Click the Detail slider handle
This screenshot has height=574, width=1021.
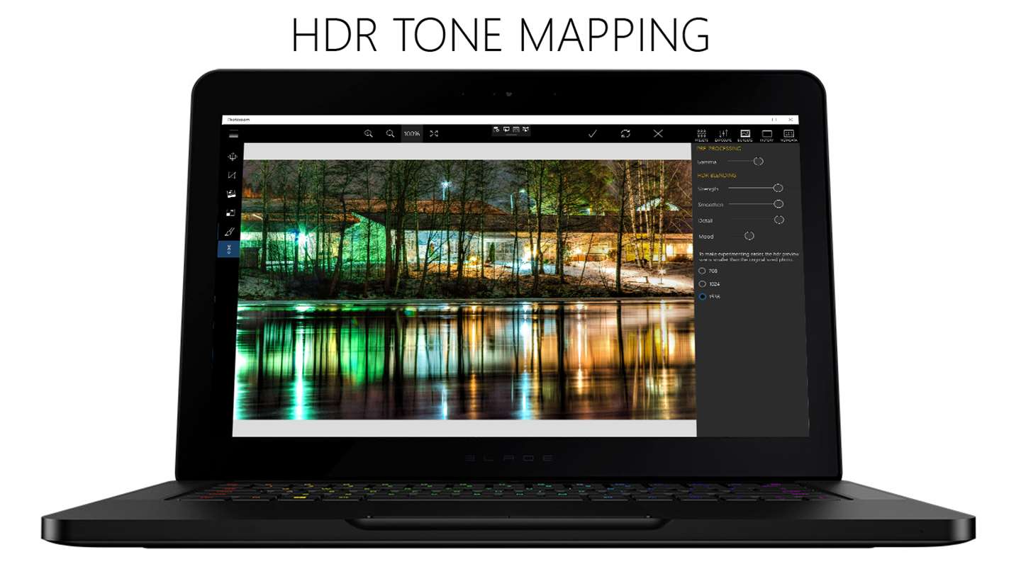pos(779,220)
